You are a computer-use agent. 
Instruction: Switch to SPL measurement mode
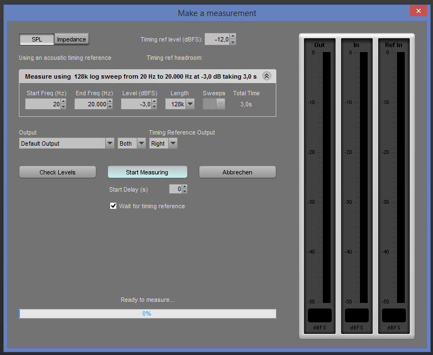[x=37, y=39]
